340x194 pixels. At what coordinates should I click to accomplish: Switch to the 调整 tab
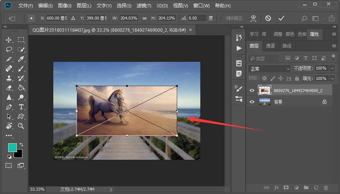pos(278,34)
